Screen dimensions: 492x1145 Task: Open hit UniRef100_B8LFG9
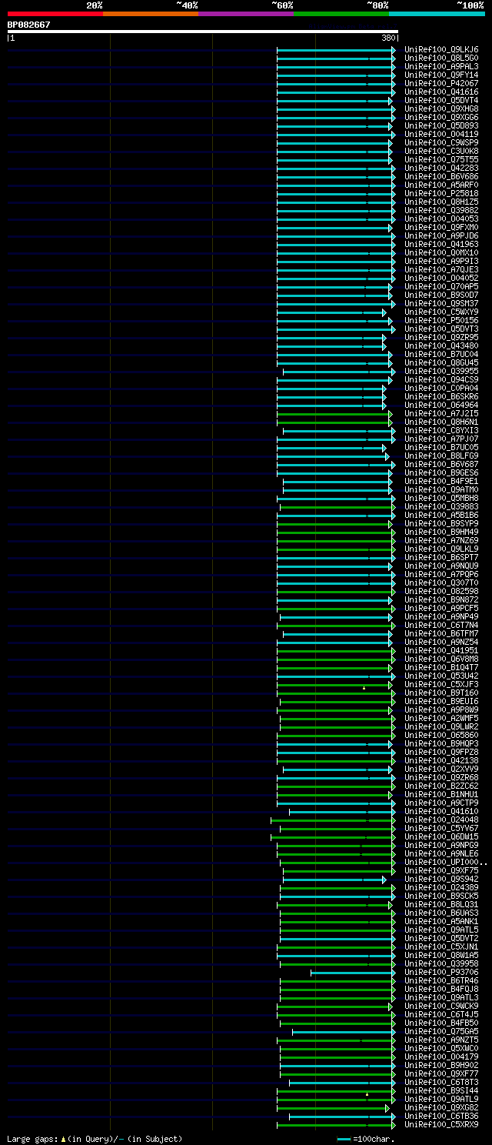441,456
